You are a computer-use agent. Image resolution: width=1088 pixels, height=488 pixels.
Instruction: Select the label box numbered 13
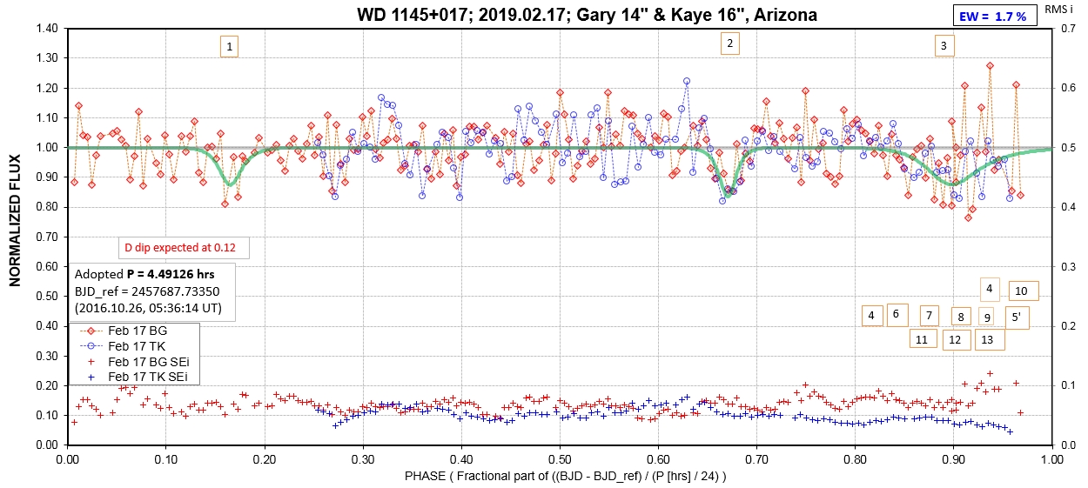pyautogui.click(x=986, y=339)
